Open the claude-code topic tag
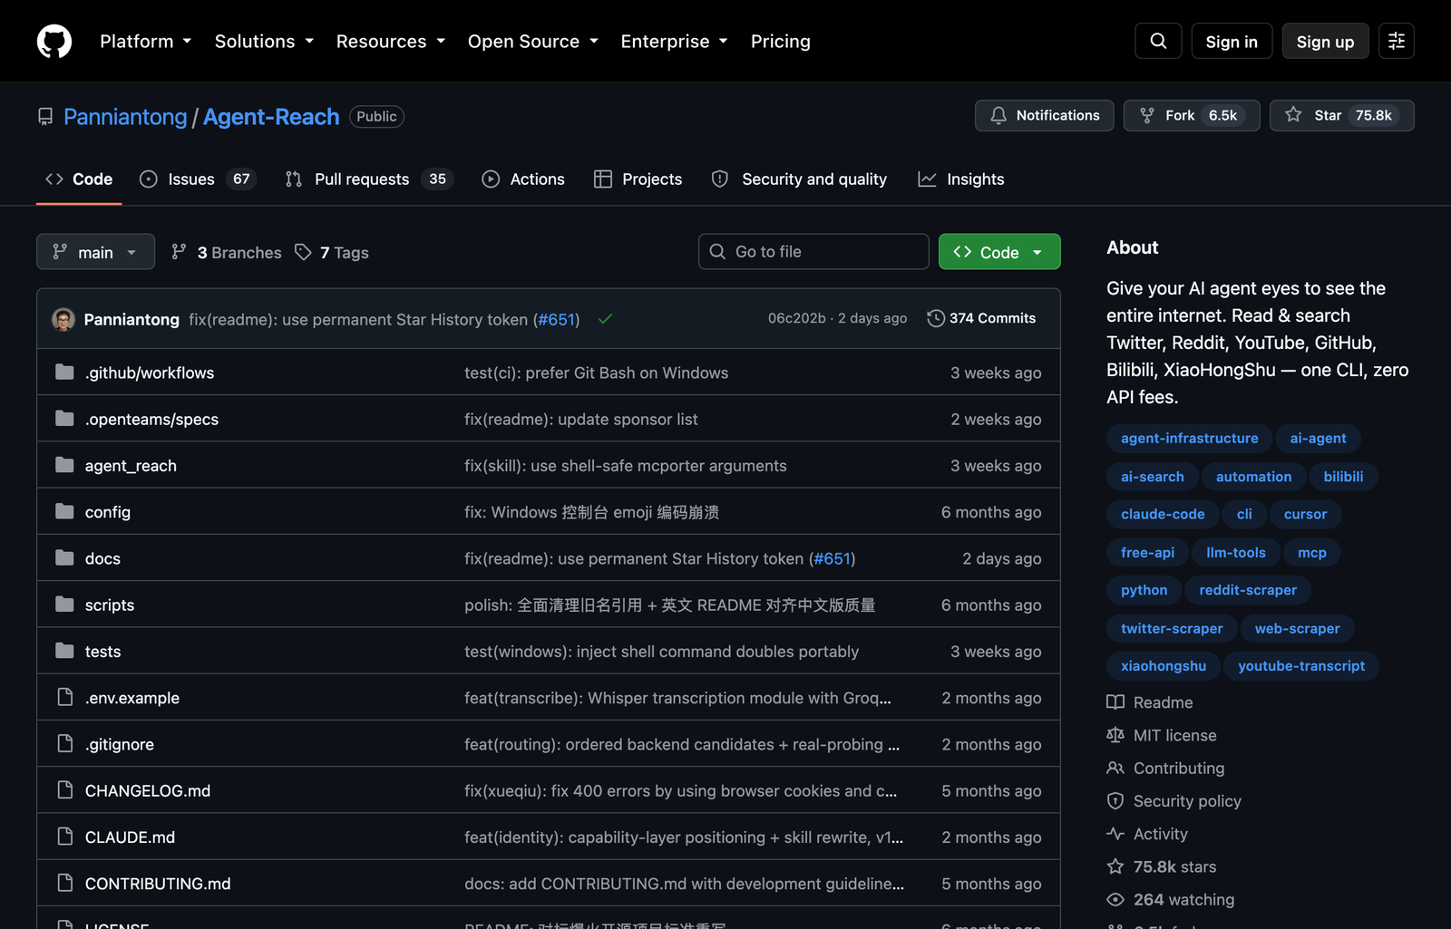Image resolution: width=1451 pixels, height=929 pixels. [1163, 514]
